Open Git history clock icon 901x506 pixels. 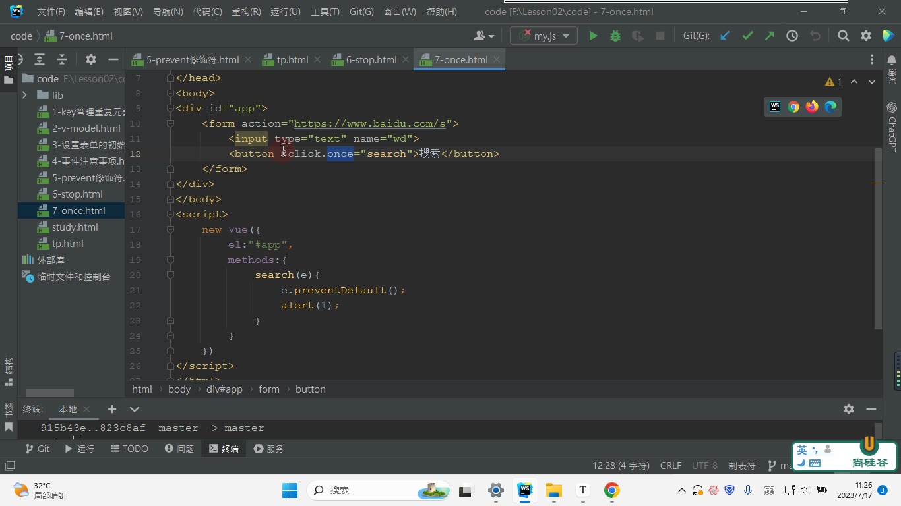(x=792, y=36)
